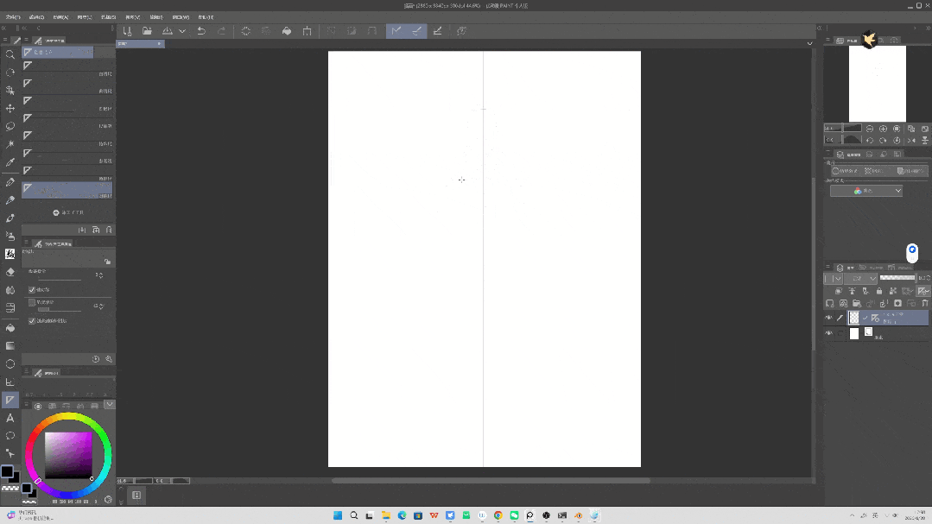
Task: Select the Auto select magic wand tool
Action: coord(10,144)
